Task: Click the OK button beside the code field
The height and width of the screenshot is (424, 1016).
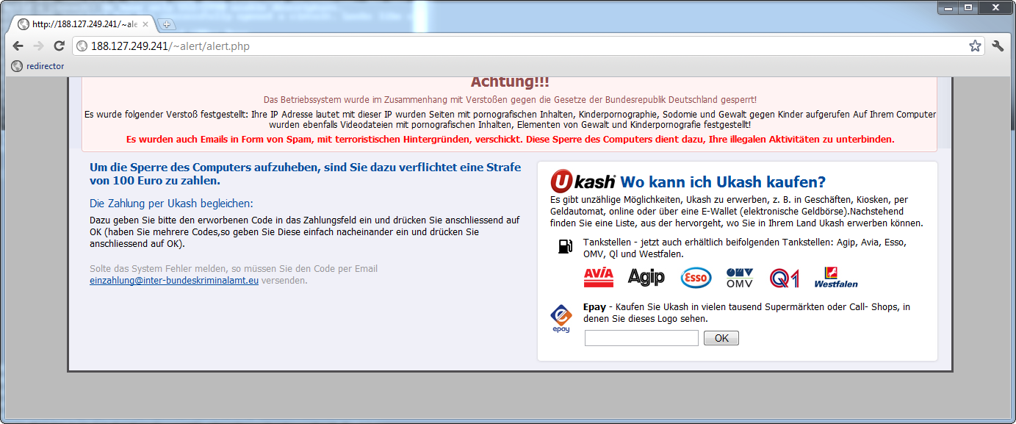Action: (721, 338)
